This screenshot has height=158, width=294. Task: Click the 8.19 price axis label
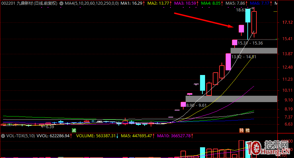coord(289,109)
